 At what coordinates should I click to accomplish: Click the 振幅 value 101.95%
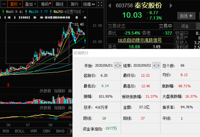pos(105,96)
